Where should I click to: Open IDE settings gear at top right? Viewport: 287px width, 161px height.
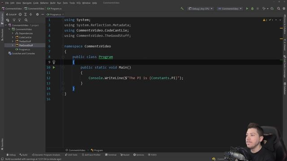point(284,8)
